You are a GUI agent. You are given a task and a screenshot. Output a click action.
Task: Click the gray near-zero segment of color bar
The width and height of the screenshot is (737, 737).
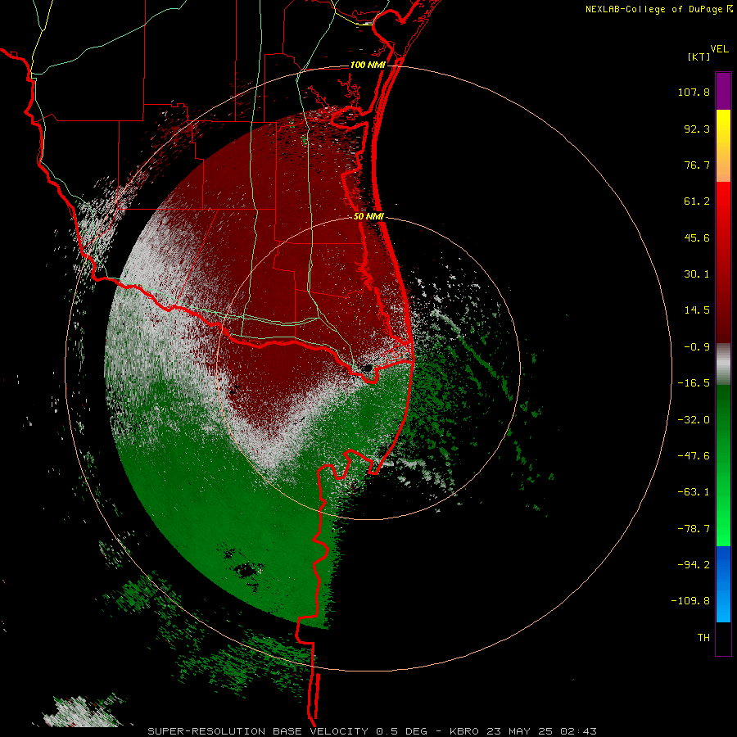723,364
